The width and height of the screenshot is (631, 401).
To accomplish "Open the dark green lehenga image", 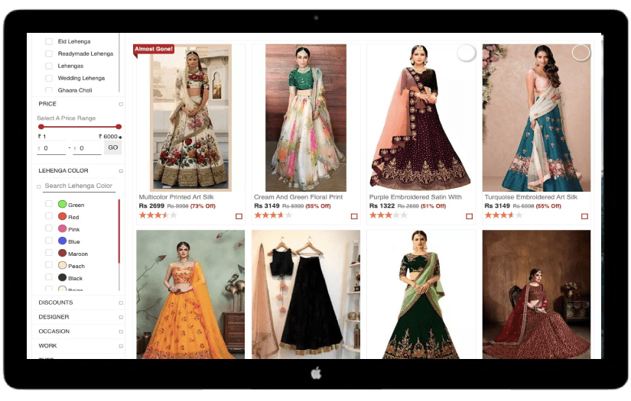I will tap(421, 295).
